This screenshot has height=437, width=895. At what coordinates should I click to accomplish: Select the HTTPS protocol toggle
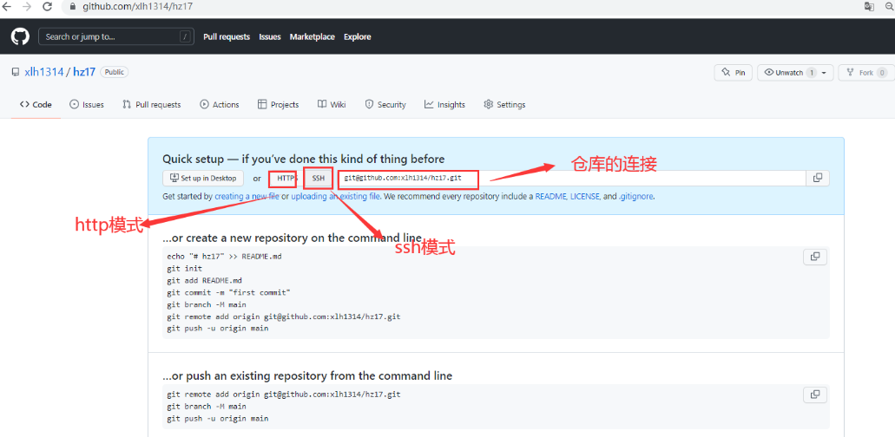coord(284,178)
